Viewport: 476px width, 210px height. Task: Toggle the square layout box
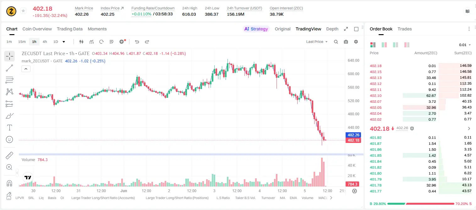click(356, 29)
